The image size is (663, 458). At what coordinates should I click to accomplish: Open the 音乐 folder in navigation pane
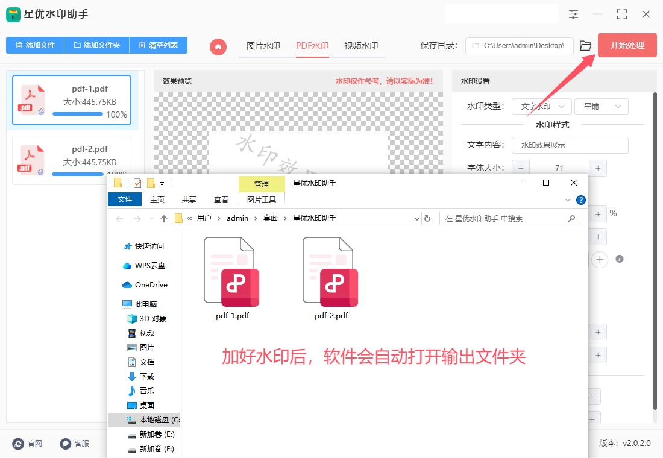[x=141, y=391]
